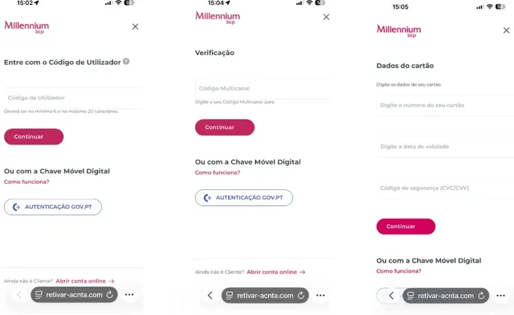Viewport: 514px width, 315px height.
Task: Click AUTENTICAÇÃO GOV.PT button on Verificação screen
Action: click(244, 197)
